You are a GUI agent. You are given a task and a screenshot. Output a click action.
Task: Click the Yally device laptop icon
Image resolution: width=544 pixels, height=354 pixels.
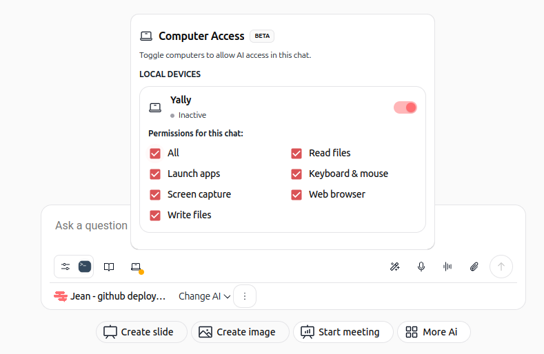155,107
